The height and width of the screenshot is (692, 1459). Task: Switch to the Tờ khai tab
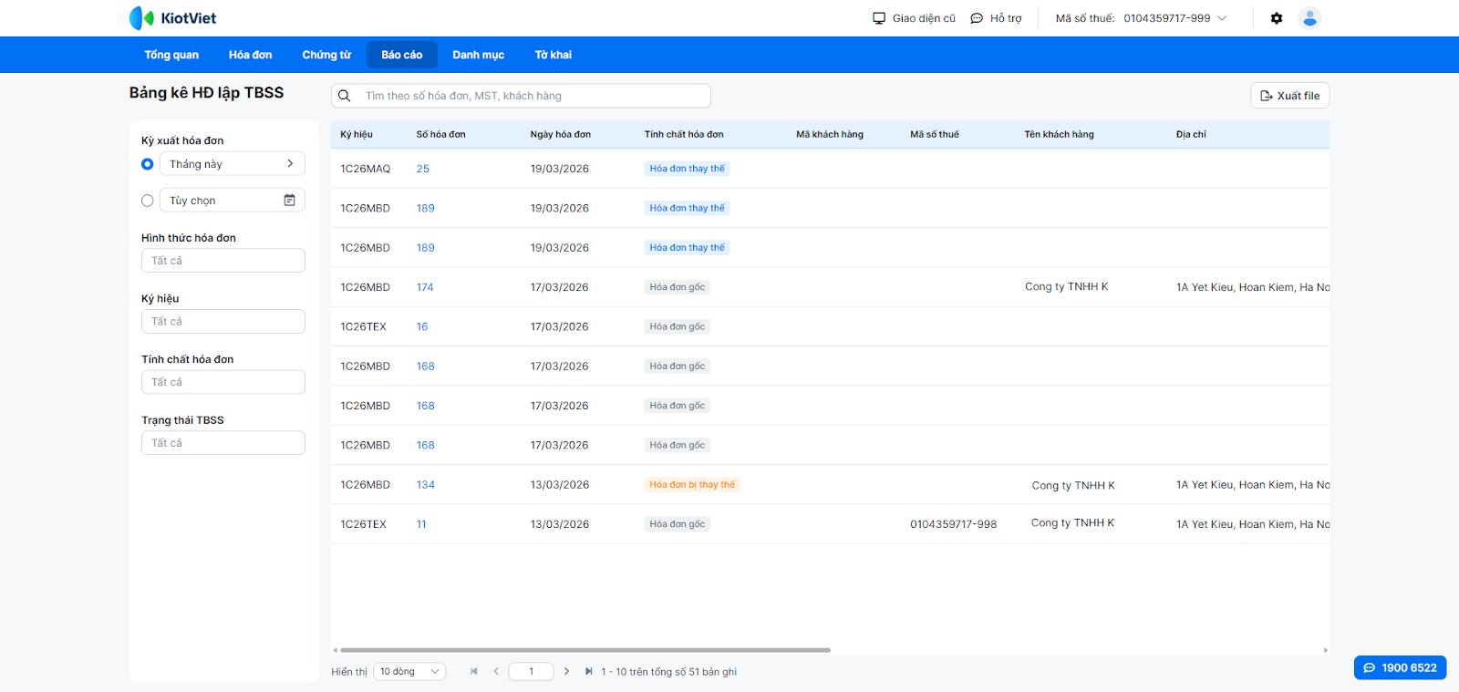click(553, 55)
